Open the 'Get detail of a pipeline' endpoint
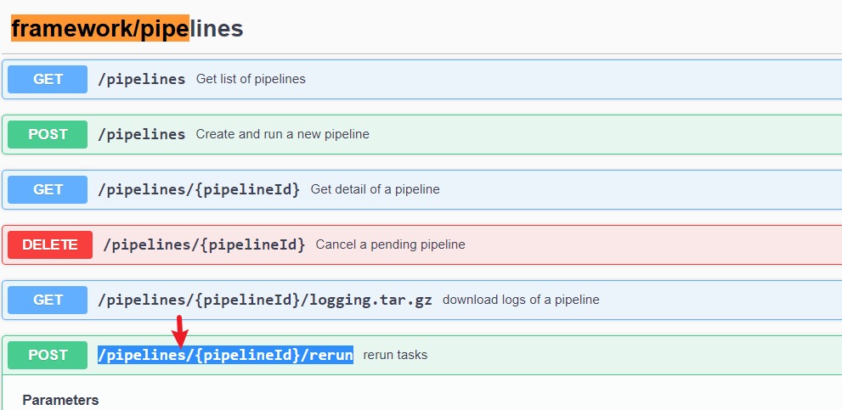 (375, 189)
